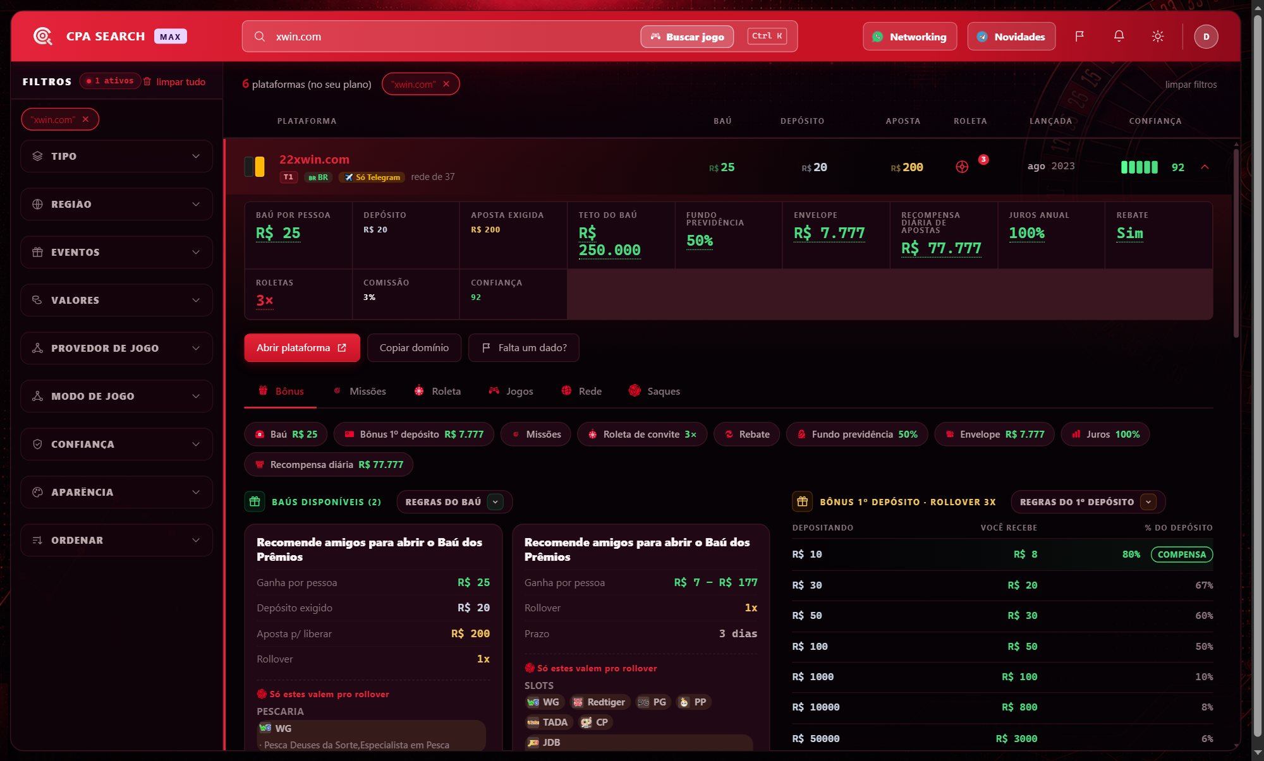1264x761 pixels.
Task: Click the 22xwin.com platform logo thumbnail
Action: coord(254,167)
